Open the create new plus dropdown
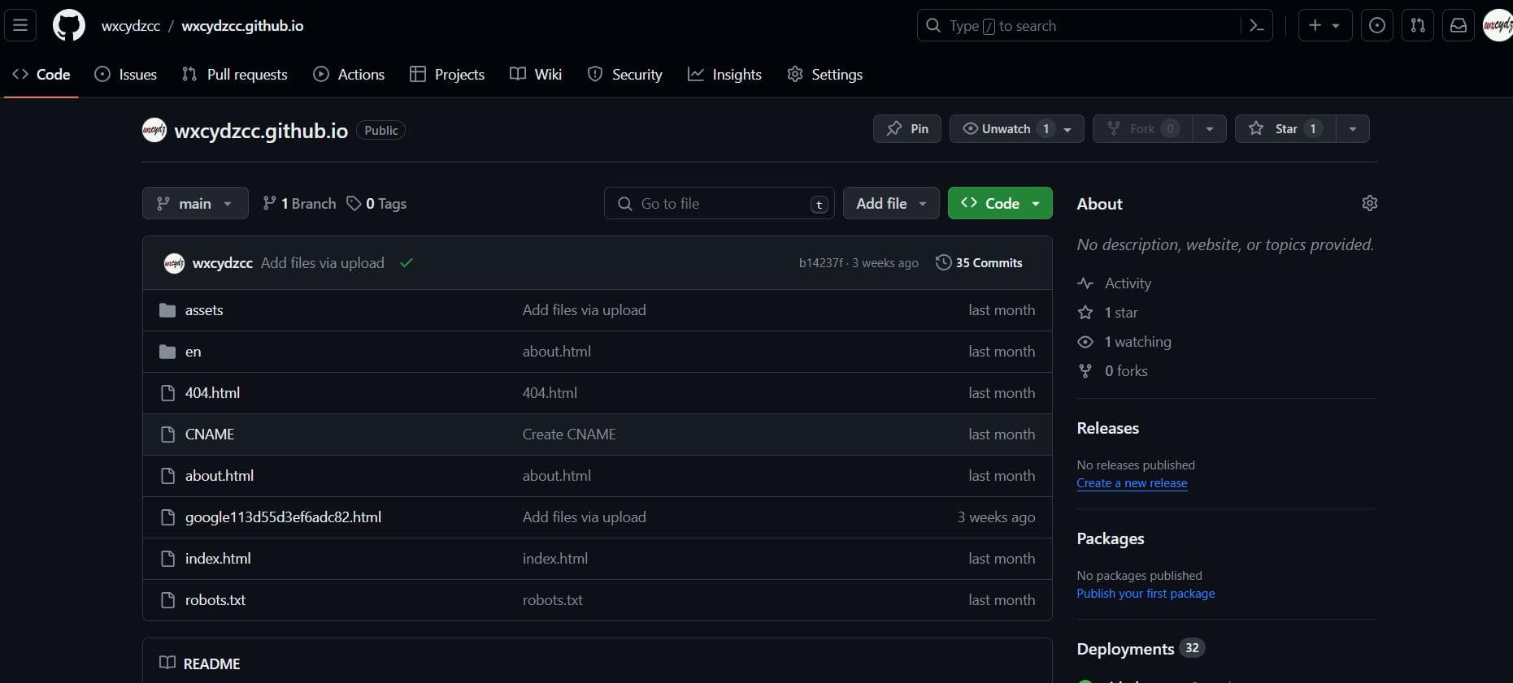 (x=1324, y=26)
